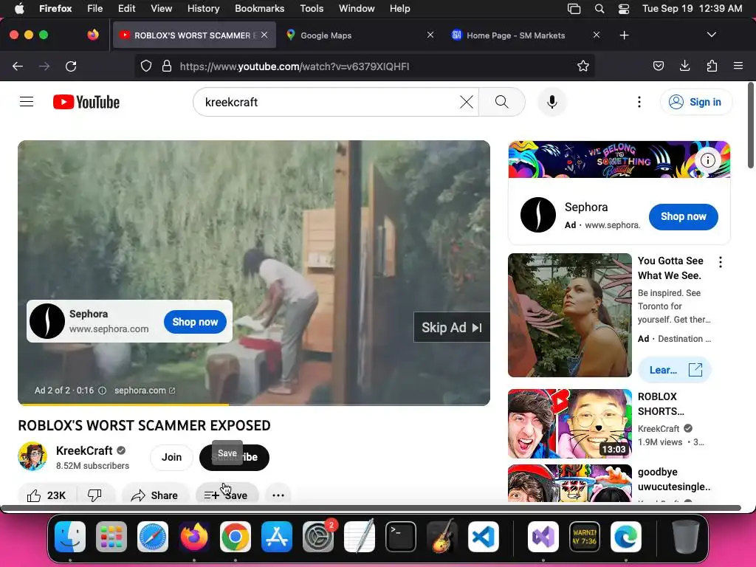Open System Settings in the dock

318,537
